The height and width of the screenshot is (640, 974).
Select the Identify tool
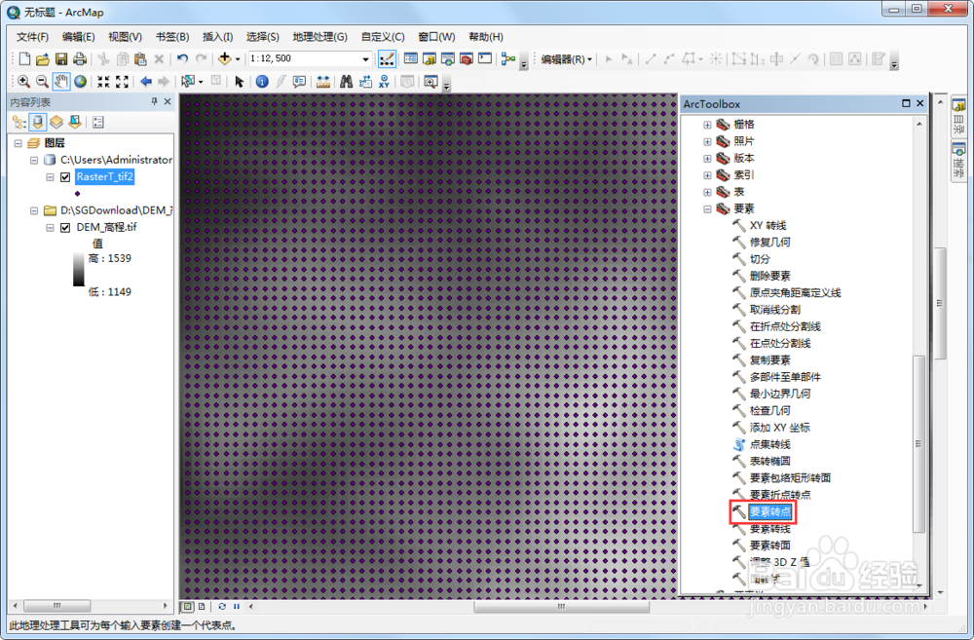pos(262,82)
